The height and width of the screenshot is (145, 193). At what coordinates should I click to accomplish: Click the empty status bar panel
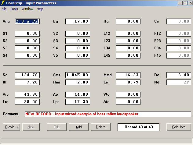(x=96, y=141)
